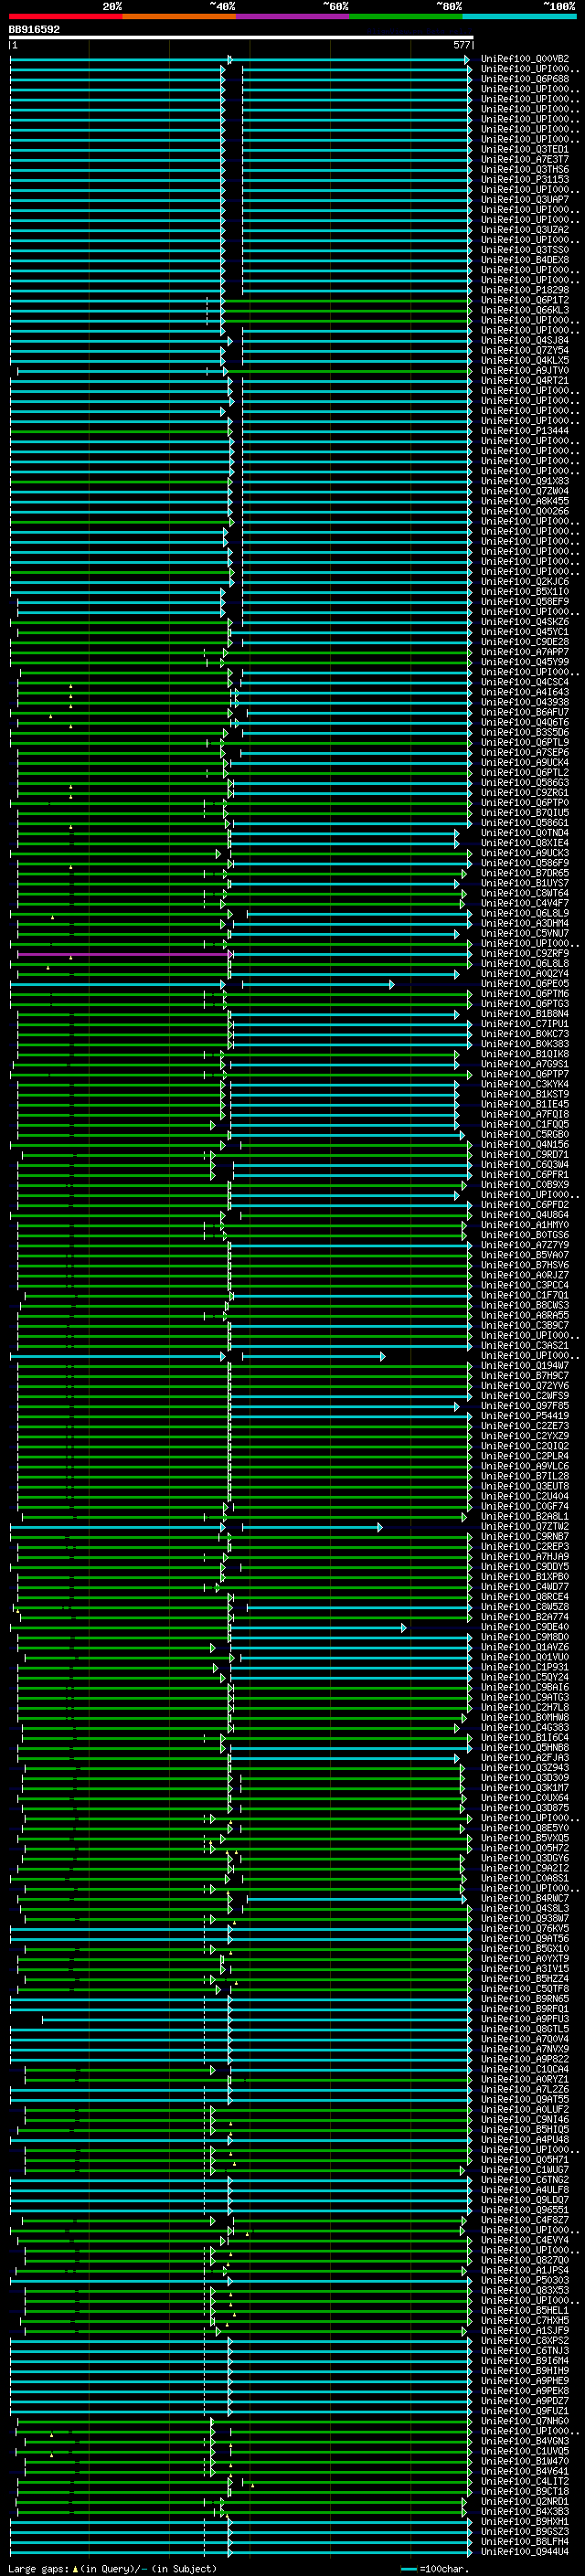This screenshot has width=585, height=2576.
Task: Select hit label UniRef100_A3DHM4
Action: [525, 923]
